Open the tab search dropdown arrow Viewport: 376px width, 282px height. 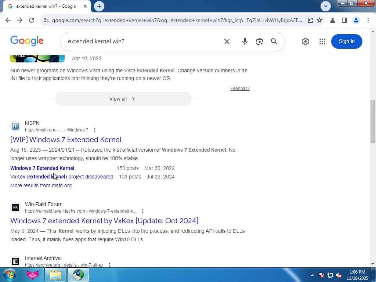click(x=326, y=6)
